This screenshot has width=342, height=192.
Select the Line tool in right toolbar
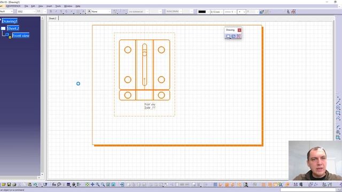338,102
